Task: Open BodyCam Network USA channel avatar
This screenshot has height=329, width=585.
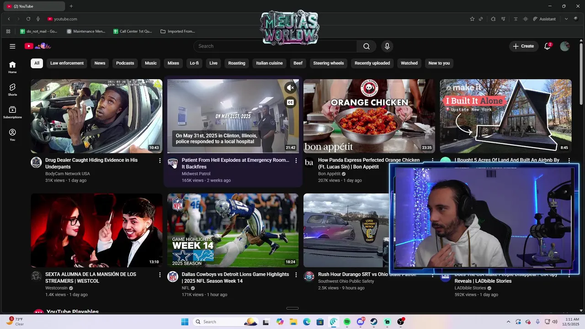Action: [36, 162]
